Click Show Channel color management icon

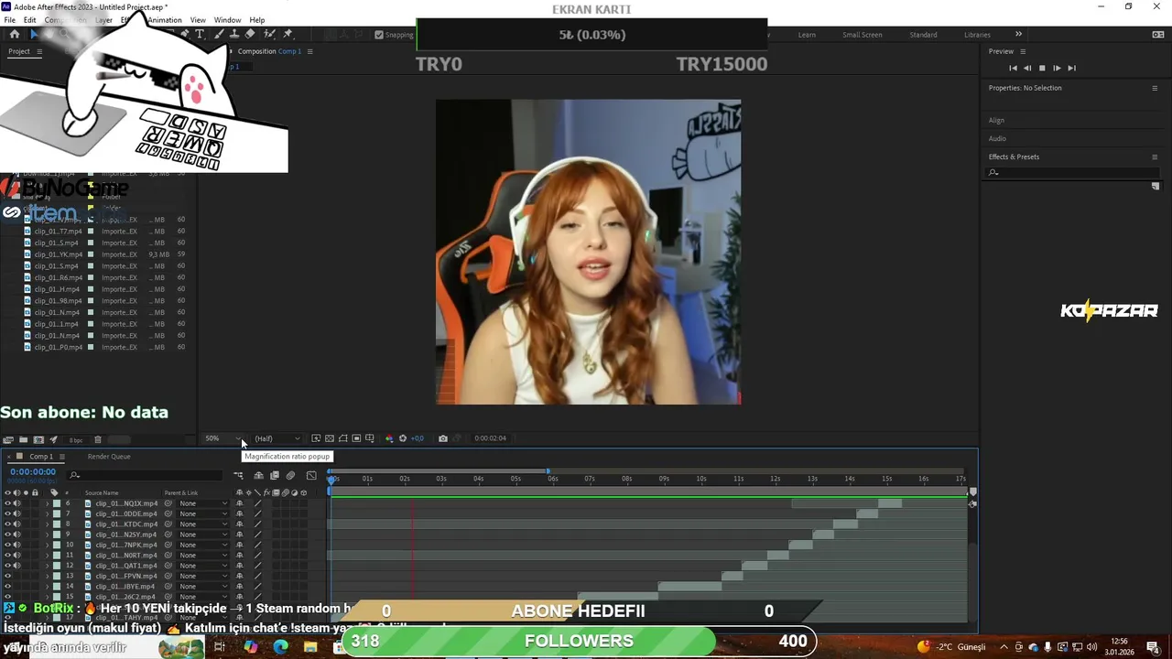389,438
